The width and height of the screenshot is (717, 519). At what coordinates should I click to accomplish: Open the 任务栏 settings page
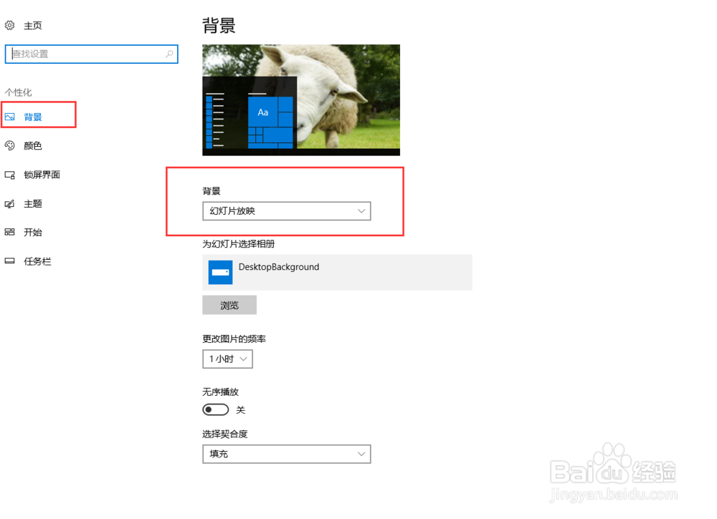coord(37,261)
